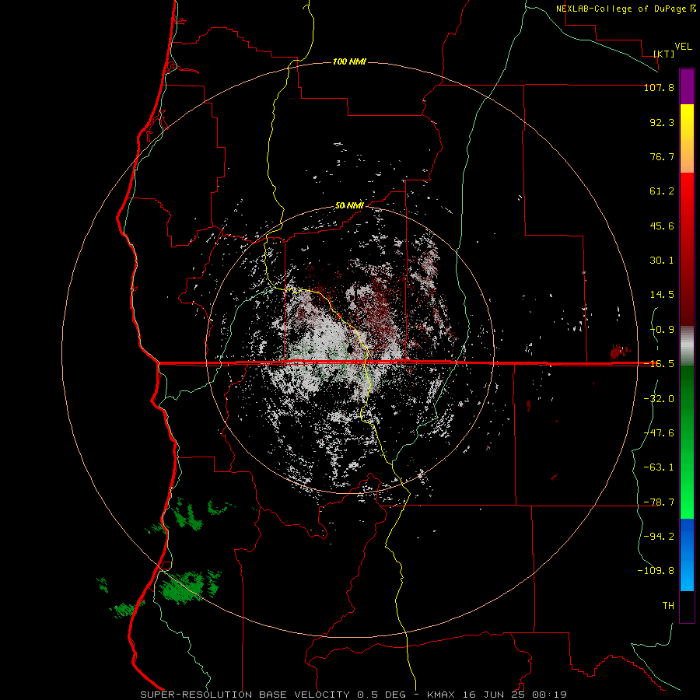The height and width of the screenshot is (700, 700).
Task: Click the 50 NMI range ring label
Action: [x=349, y=205]
